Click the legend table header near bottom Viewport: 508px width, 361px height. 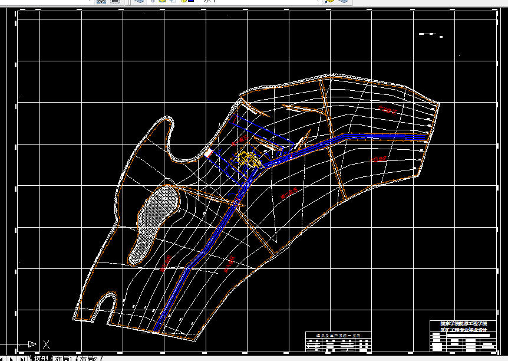pyautogui.click(x=338, y=335)
